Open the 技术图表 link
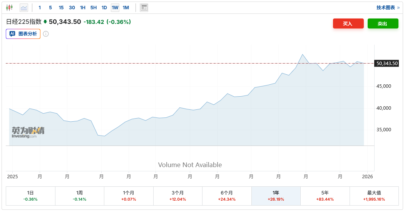The width and height of the screenshot is (405, 211). [388, 7]
